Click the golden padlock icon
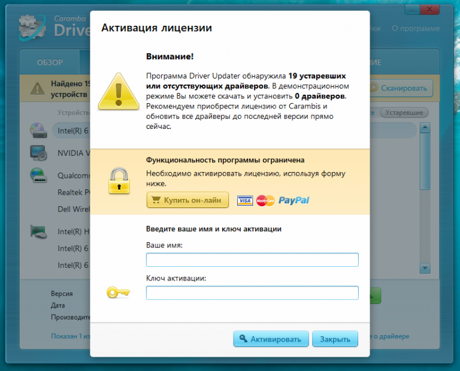 pos(119,180)
